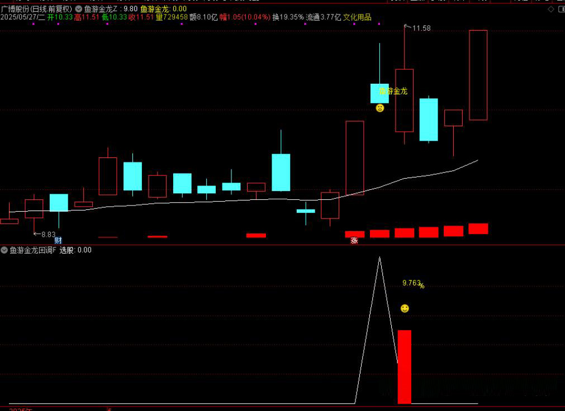This screenshot has width=565, height=411.
Task: Click the yellow smiley face in lower panel
Action: pos(405,308)
